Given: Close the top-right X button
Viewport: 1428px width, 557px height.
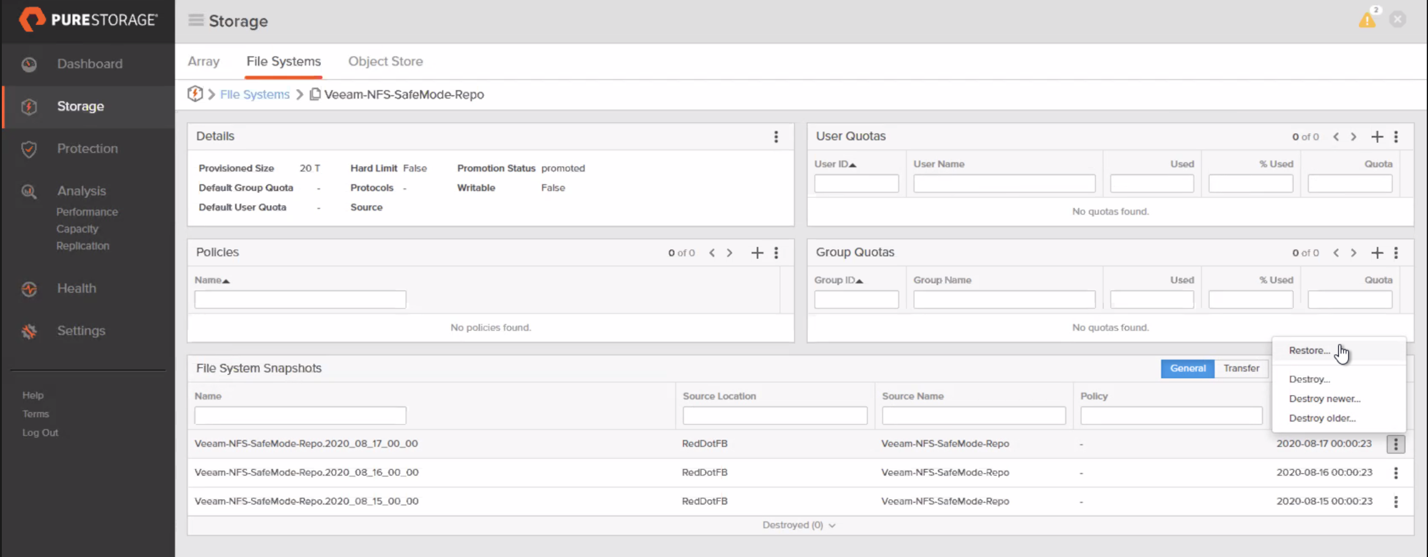Looking at the screenshot, I should pyautogui.click(x=1397, y=20).
